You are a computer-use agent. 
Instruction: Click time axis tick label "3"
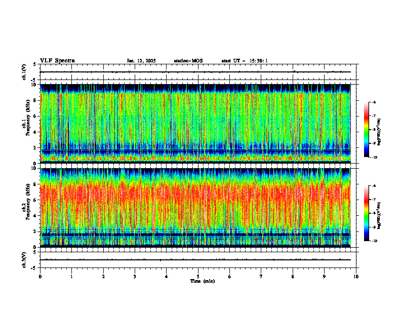pyautogui.click(x=135, y=277)
